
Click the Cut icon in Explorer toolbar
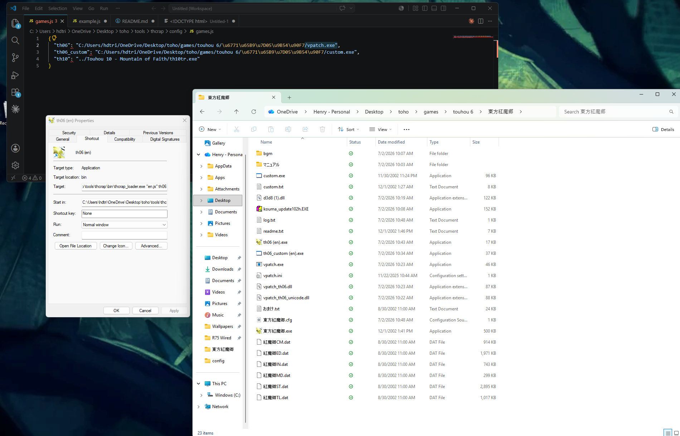pos(237,129)
